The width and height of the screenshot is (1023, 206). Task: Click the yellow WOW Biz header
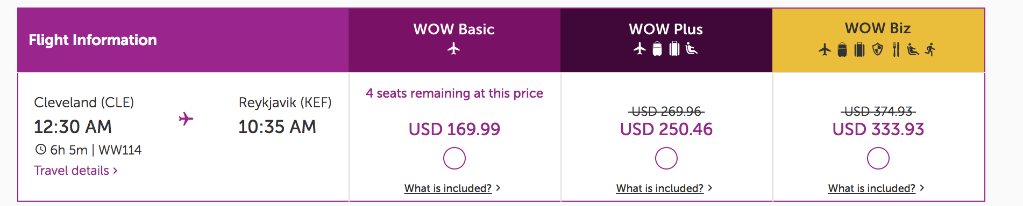(878, 40)
